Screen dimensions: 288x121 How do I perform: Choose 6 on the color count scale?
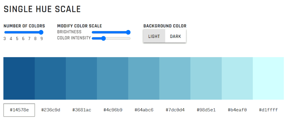pyautogui.click(x=23, y=39)
